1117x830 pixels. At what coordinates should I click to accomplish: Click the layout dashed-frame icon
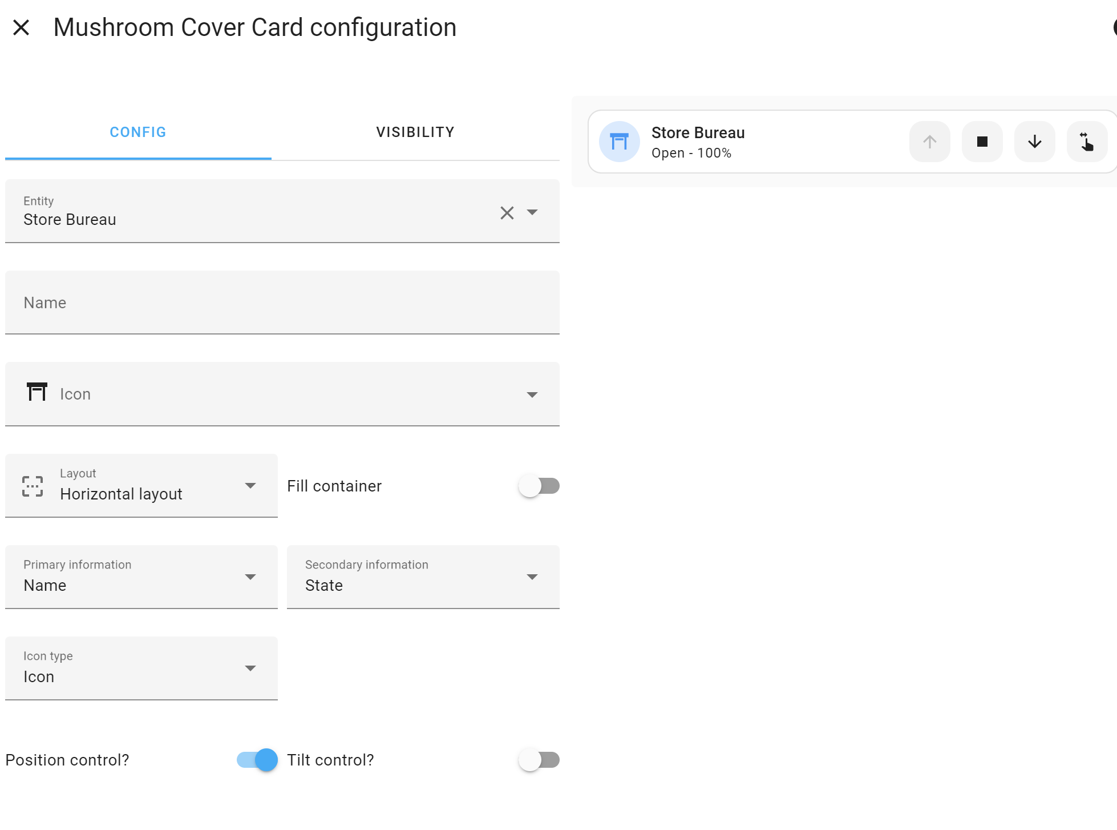click(33, 486)
